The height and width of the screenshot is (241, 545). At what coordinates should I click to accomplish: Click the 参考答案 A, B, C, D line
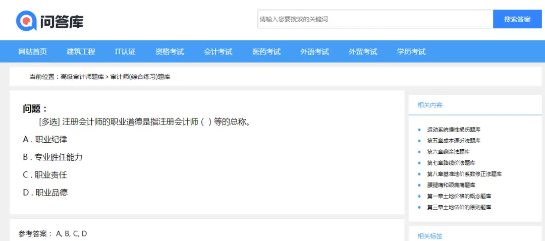point(53,233)
